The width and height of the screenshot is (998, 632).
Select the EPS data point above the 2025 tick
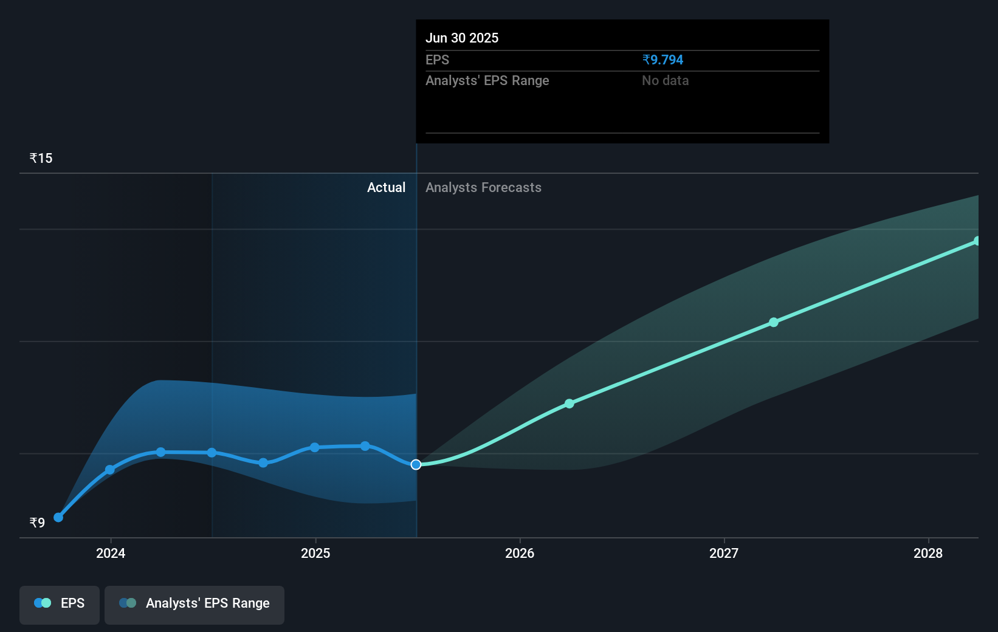315,447
